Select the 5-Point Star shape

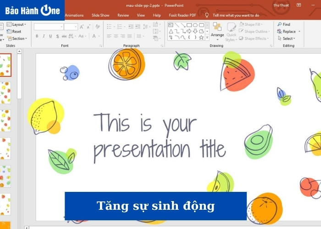(x=201, y=37)
